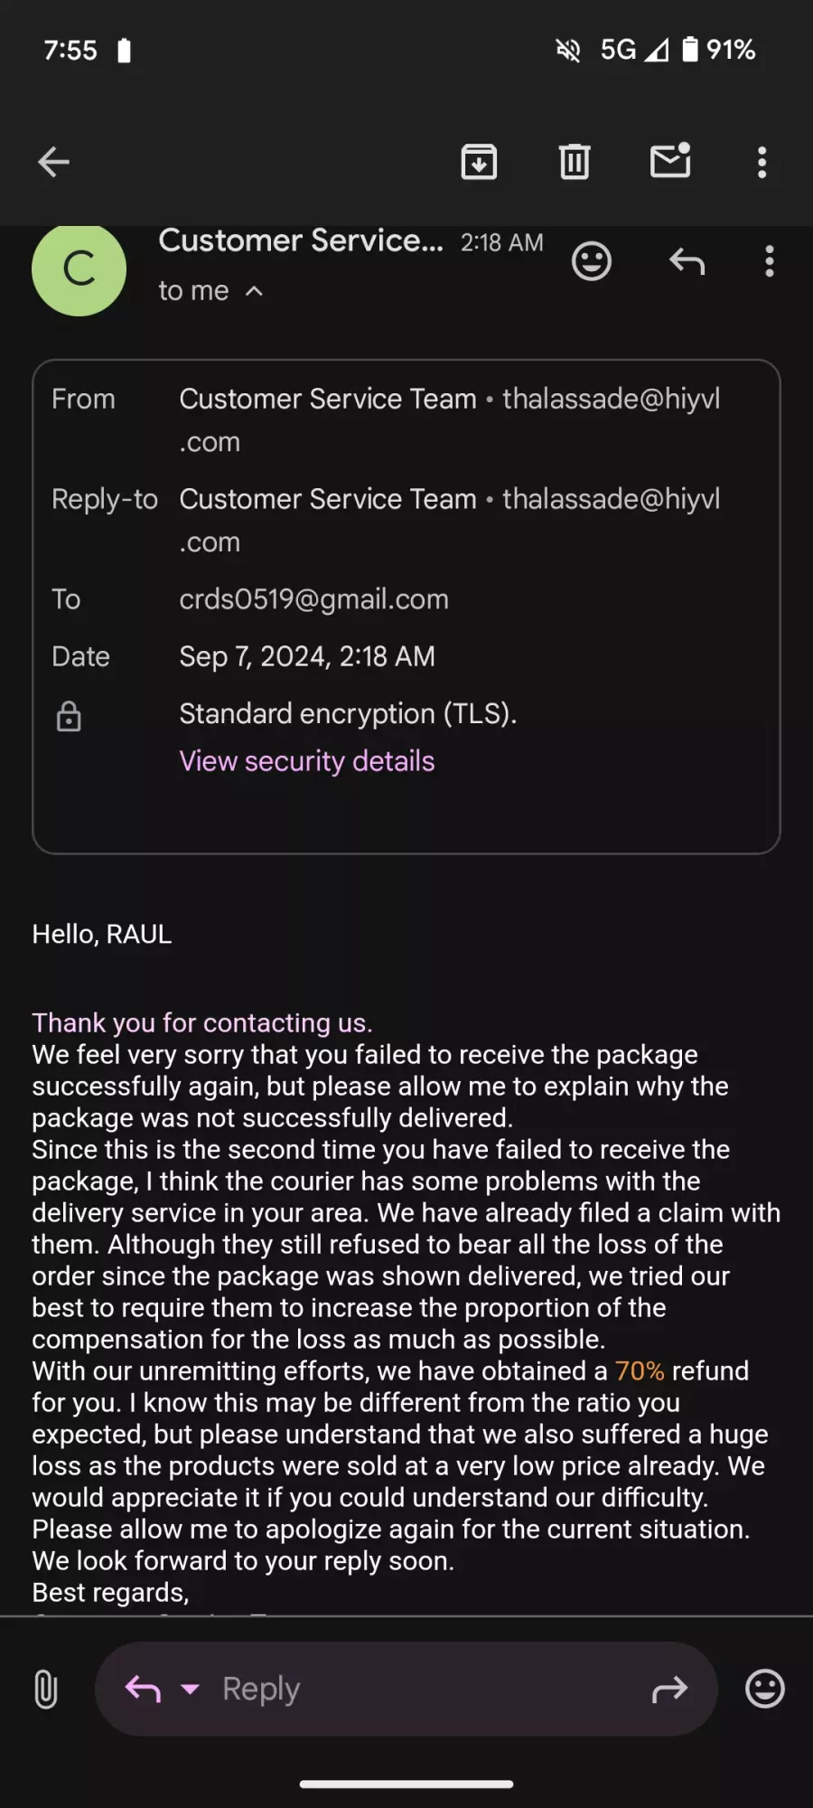Collapse the recipient details next to "to me"
This screenshot has width=813, height=1808.
click(x=255, y=291)
